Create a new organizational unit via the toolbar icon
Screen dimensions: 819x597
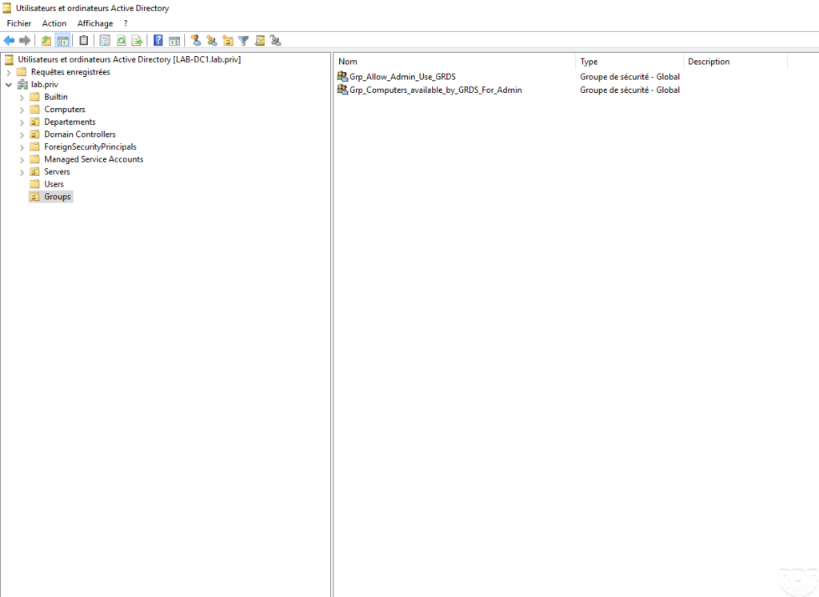pos(228,41)
